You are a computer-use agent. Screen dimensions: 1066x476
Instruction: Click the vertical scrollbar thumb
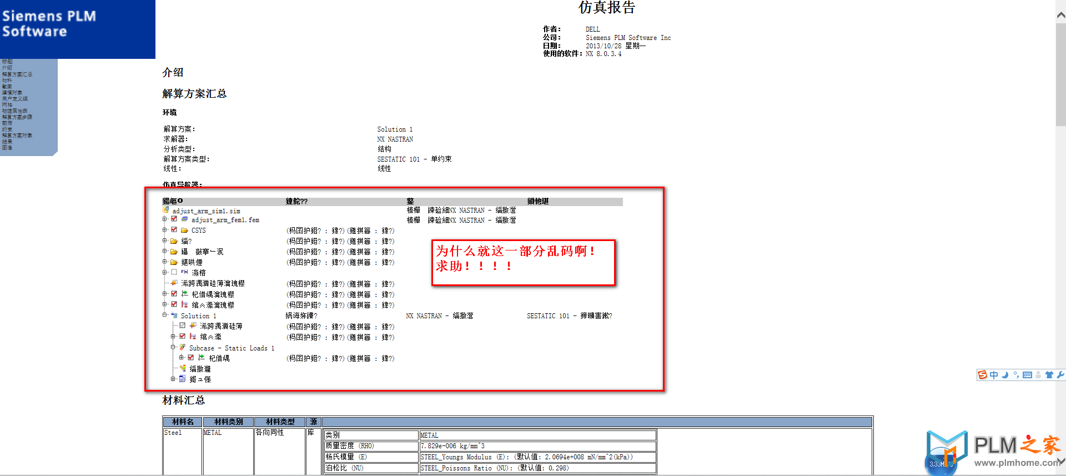(x=1060, y=74)
